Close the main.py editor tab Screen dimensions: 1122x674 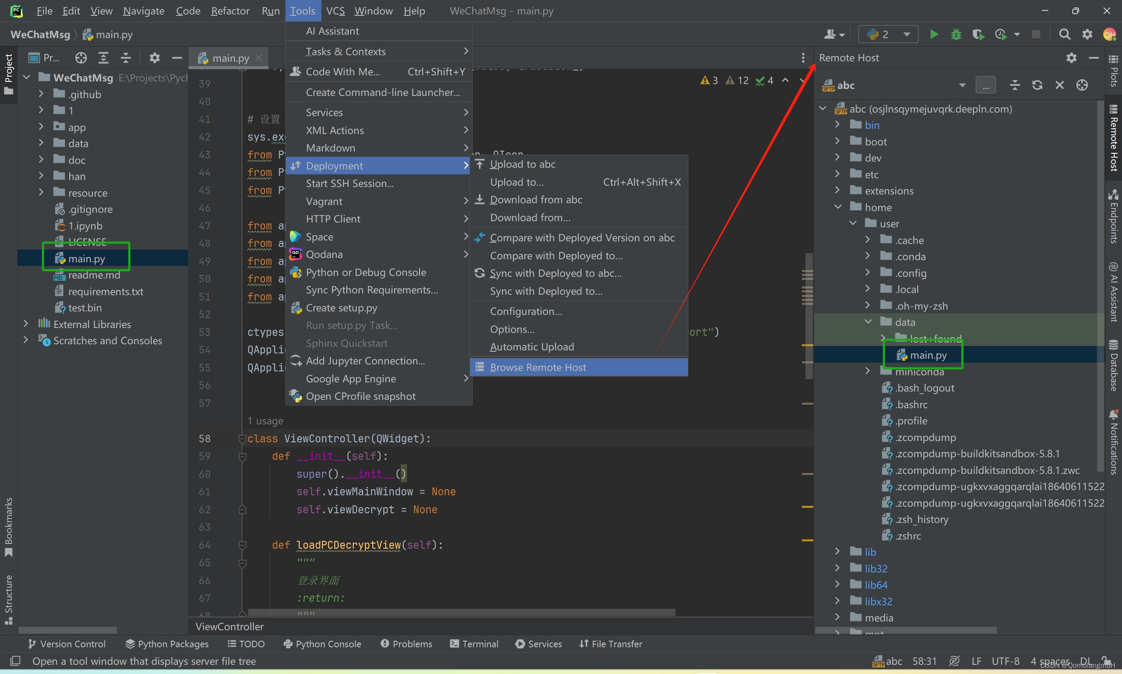259,58
